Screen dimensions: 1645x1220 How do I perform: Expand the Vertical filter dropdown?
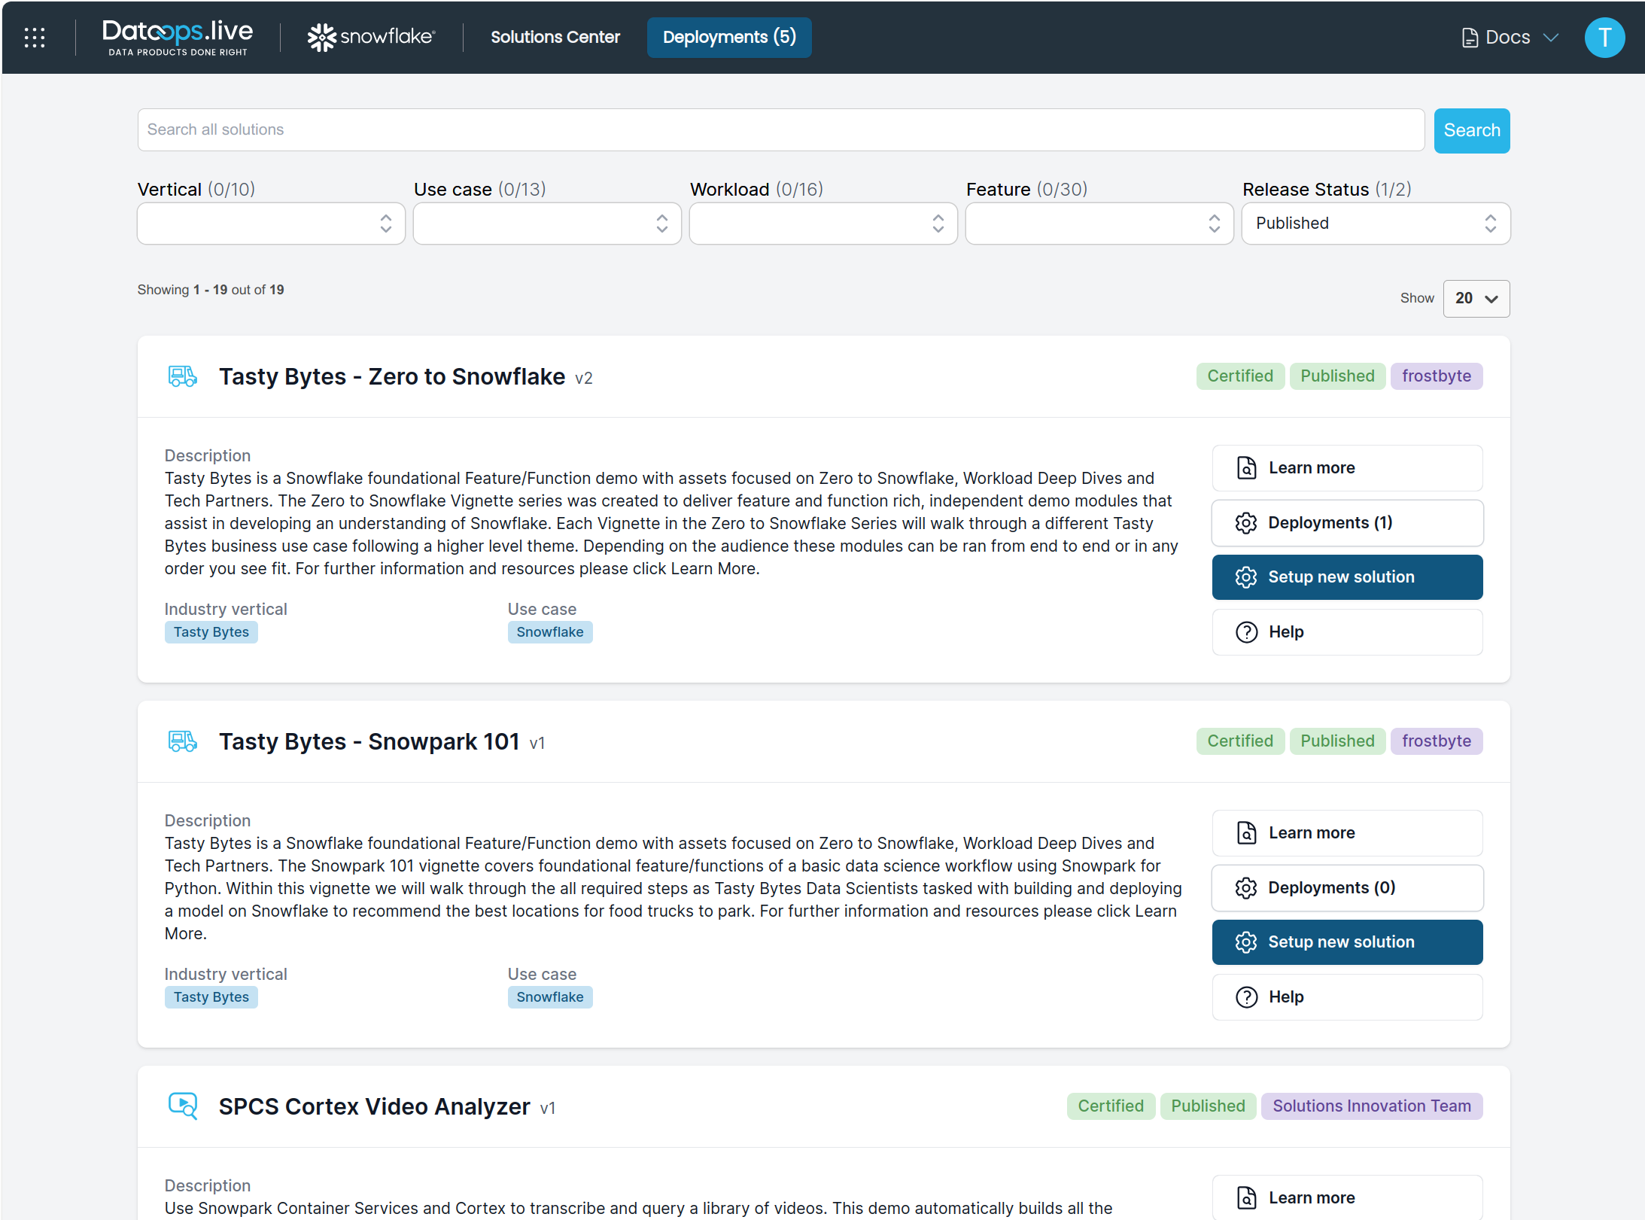click(x=271, y=224)
